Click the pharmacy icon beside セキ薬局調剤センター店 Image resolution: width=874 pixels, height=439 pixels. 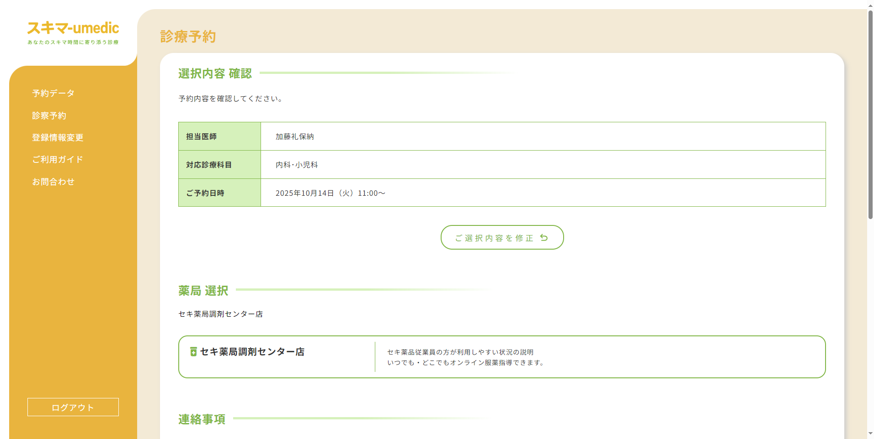[x=193, y=352]
